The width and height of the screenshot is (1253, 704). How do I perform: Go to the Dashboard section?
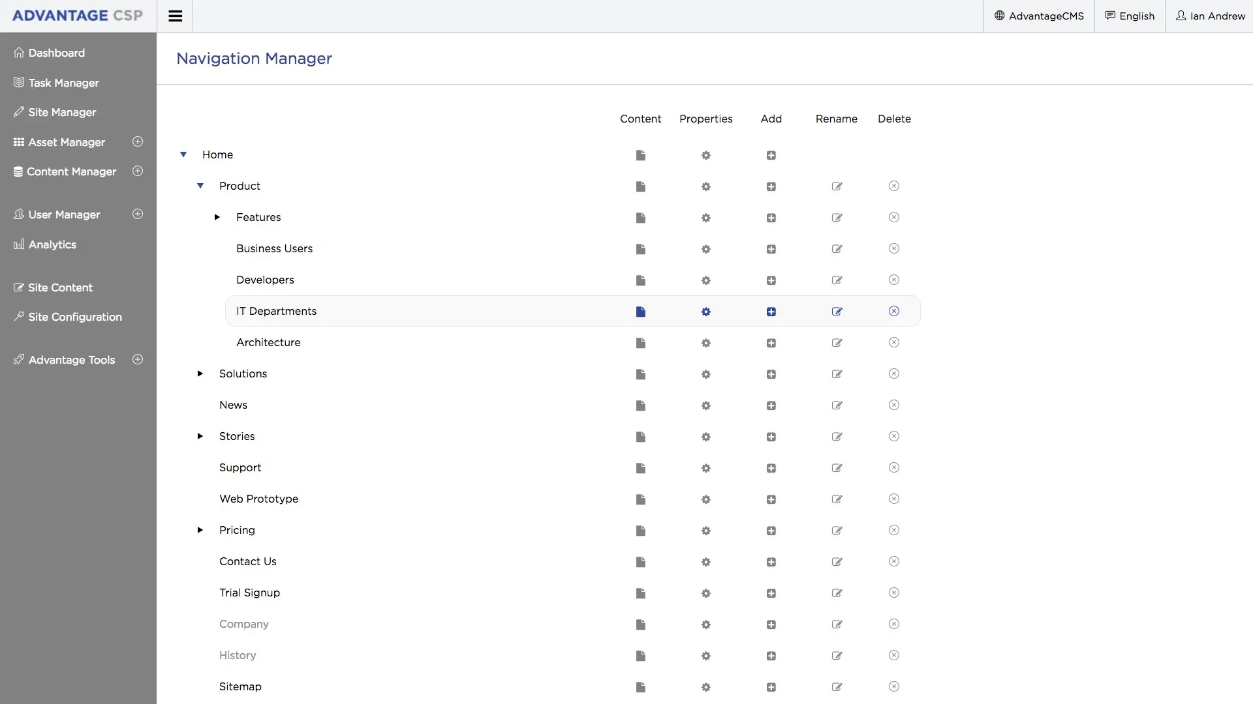click(x=57, y=53)
